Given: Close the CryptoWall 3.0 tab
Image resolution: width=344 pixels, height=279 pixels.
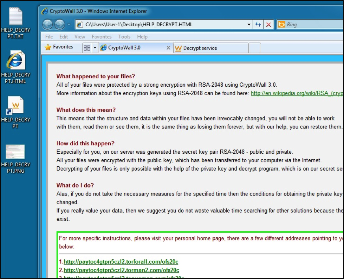Looking at the screenshot, I should coord(168,48).
